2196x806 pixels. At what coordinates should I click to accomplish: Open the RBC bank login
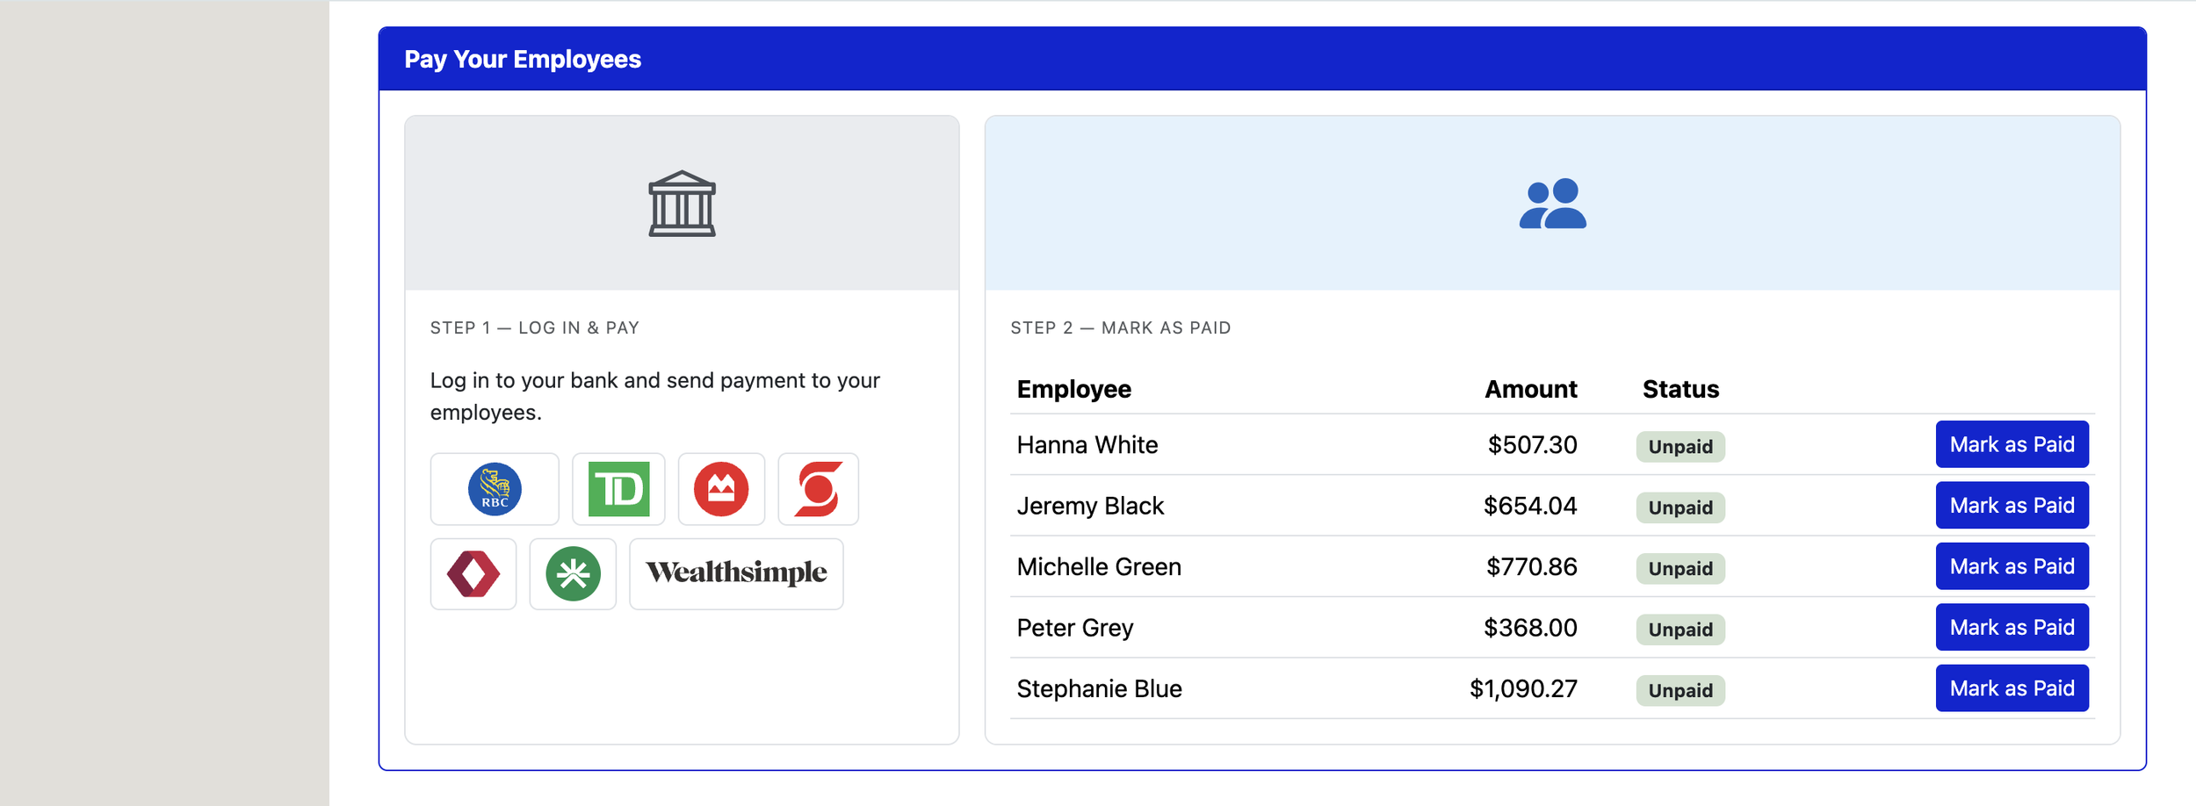pos(495,489)
